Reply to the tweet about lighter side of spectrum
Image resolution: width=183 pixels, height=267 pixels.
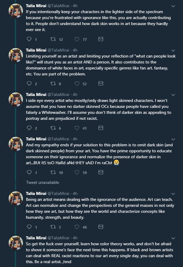29,39
